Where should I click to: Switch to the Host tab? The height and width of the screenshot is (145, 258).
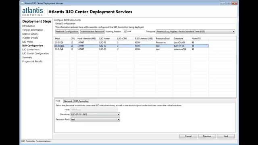(x=58, y=101)
